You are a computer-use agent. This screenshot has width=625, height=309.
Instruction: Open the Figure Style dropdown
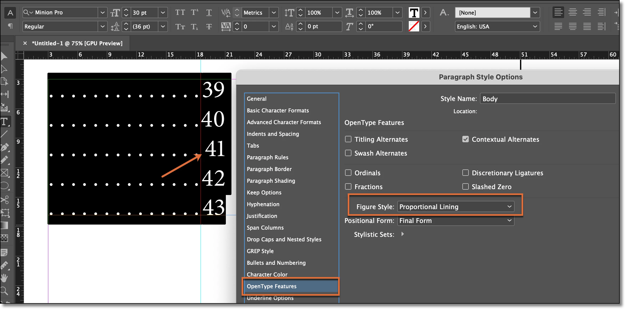(x=456, y=207)
